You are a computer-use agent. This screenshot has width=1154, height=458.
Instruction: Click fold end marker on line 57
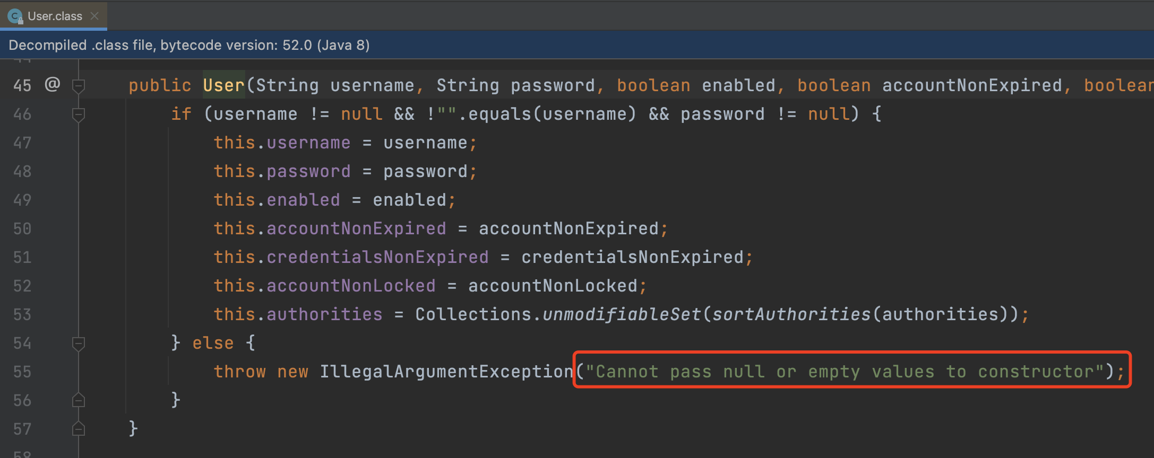click(x=79, y=428)
